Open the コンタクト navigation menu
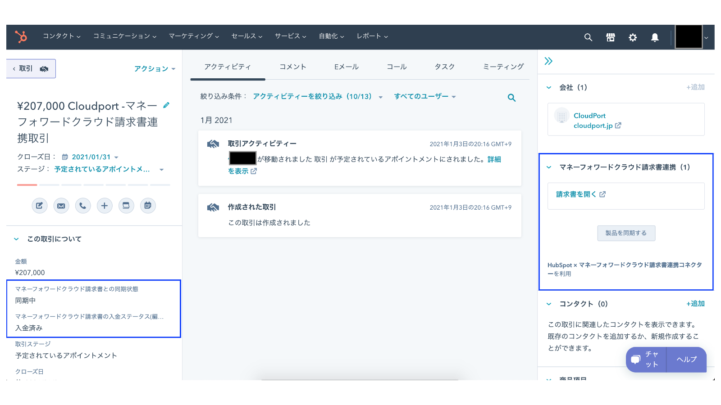The image size is (721, 405). pos(62,36)
